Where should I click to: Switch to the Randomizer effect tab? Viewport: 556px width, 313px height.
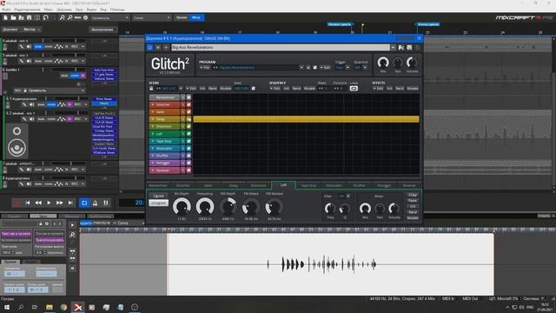158,185
